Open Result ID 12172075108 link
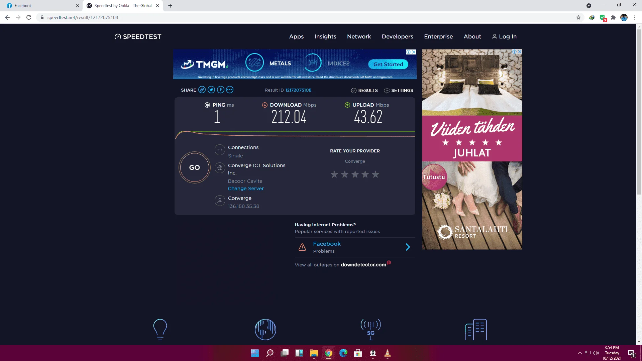Image resolution: width=642 pixels, height=361 pixels. (298, 90)
